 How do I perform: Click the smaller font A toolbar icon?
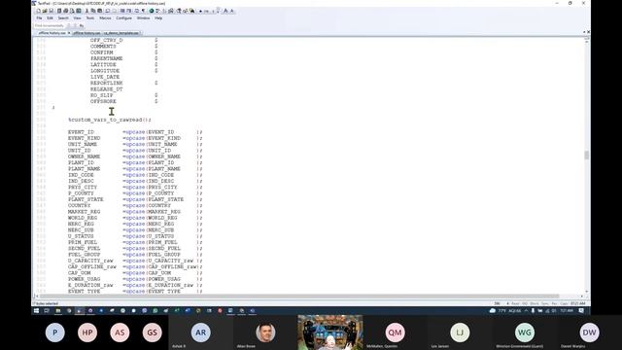click(232, 11)
